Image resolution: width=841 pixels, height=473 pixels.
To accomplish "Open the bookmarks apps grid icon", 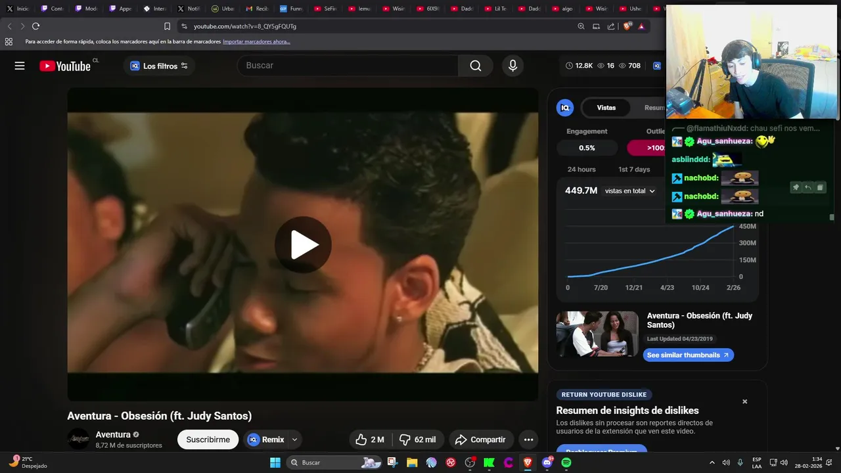I will [x=9, y=41].
